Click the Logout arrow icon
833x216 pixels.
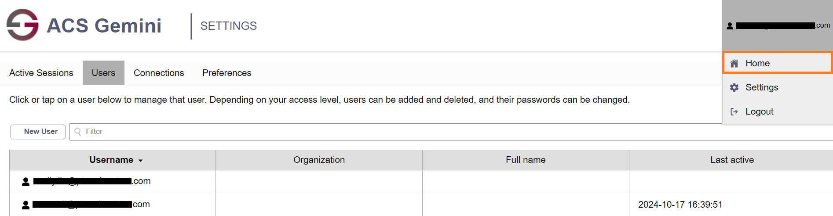click(x=734, y=112)
